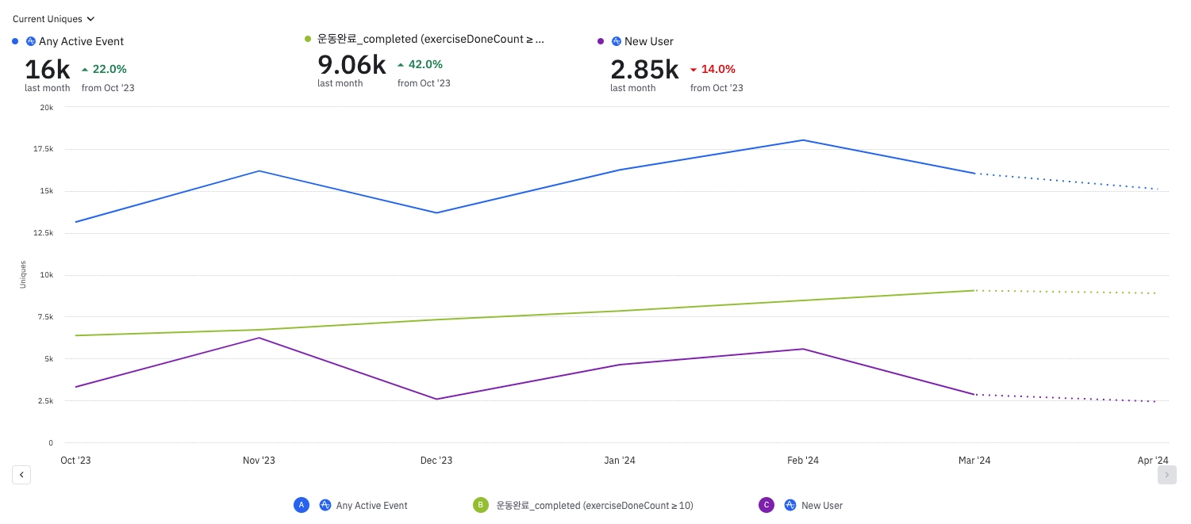
Task: Toggle the green B legend badge
Action: coord(480,505)
